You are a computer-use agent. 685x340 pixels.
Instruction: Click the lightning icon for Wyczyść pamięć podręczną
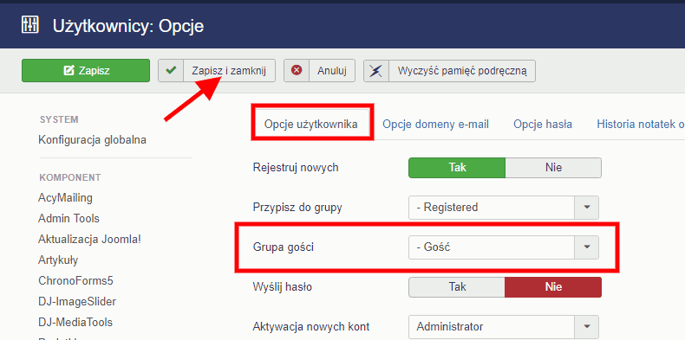[375, 71]
